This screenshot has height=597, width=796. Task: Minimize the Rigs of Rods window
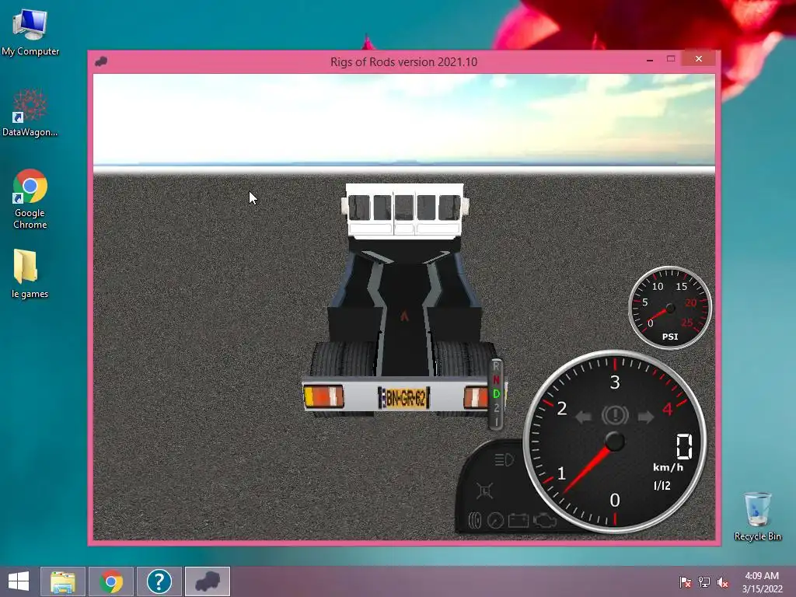pos(650,59)
